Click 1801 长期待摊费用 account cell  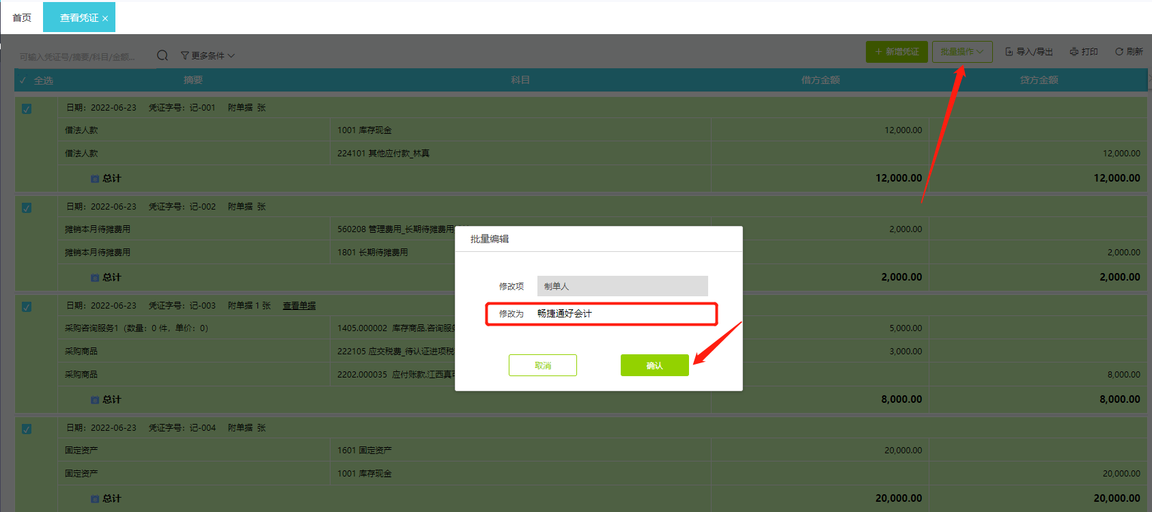coord(373,253)
